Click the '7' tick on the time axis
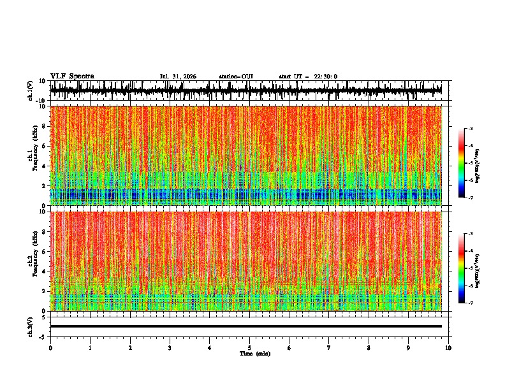 329,348
